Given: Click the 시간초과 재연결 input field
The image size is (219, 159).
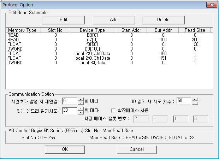Looking at the screenshot, I should click(69, 101).
